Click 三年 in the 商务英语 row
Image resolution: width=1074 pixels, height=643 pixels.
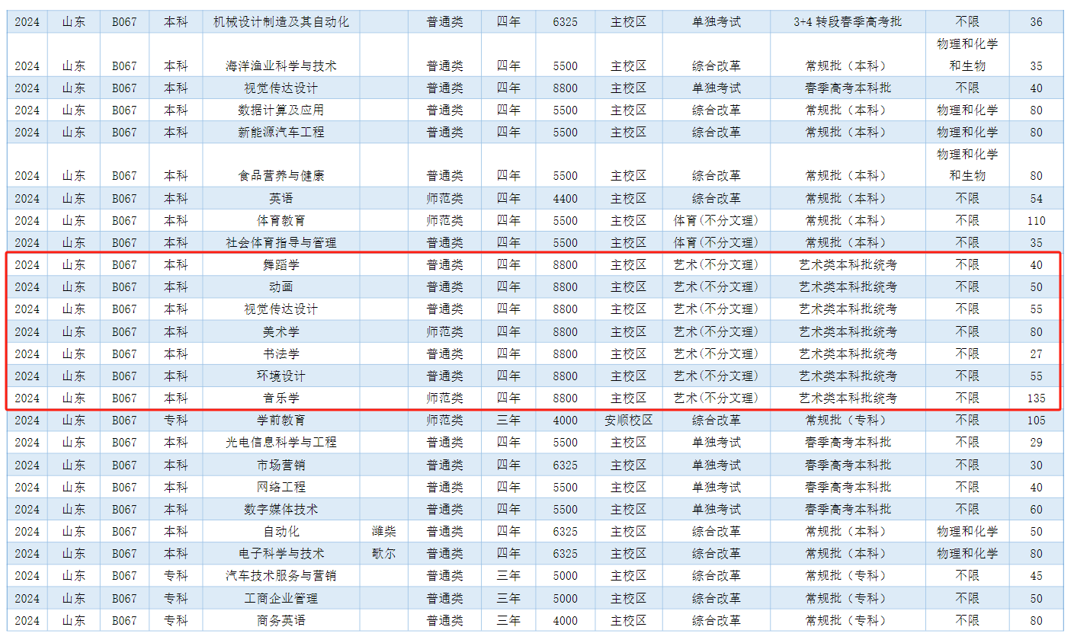pyautogui.click(x=508, y=620)
